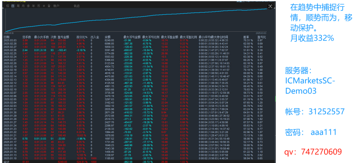Click the 2025.01.10 chart start date label
354x163 pixels.
pyautogui.click(x=9, y=33)
